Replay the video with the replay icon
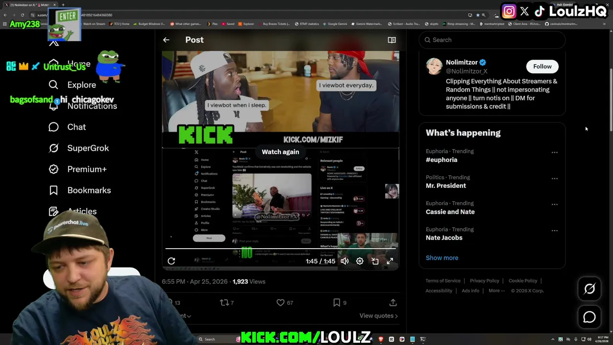Screen dimensions: 613x345 pos(171,261)
